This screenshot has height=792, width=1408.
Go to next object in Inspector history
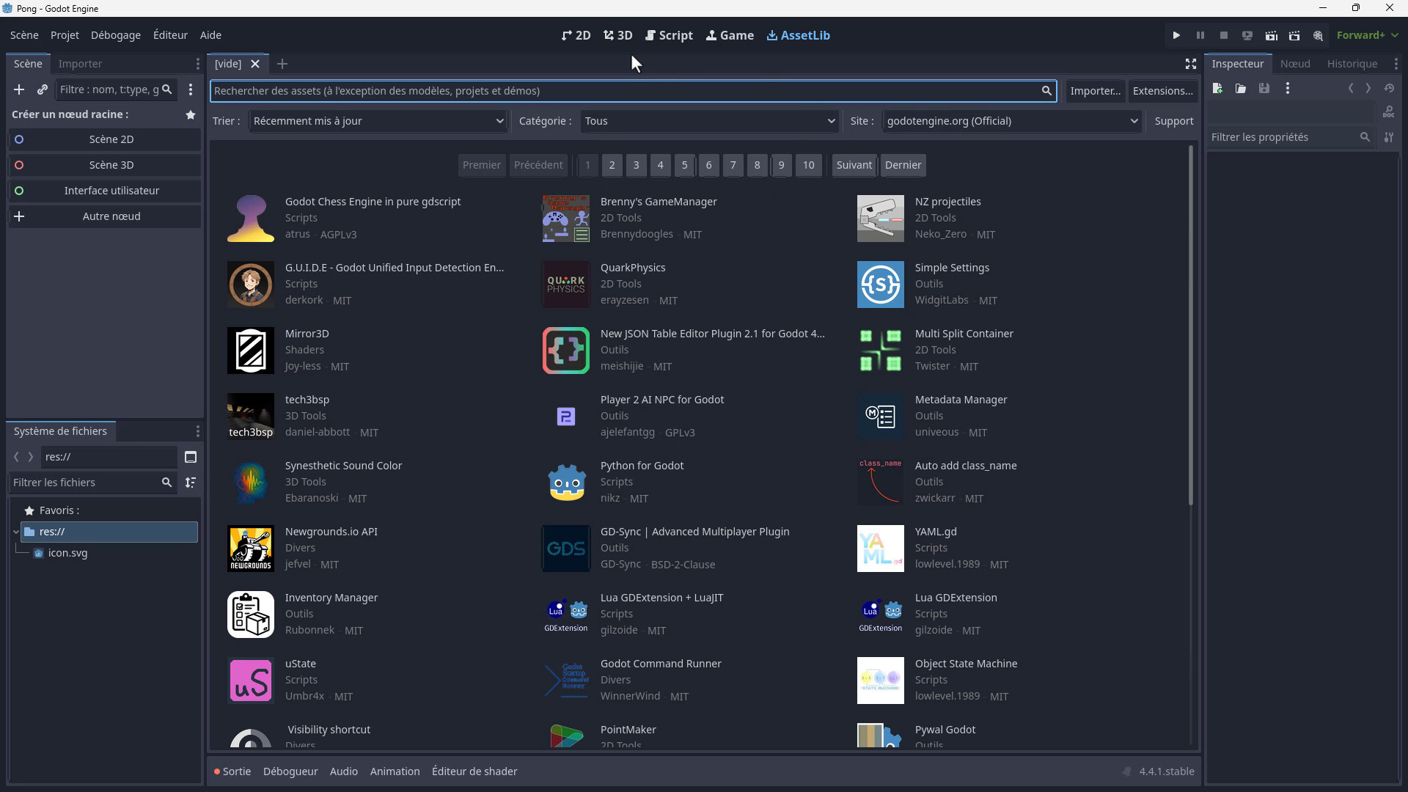click(x=1368, y=89)
